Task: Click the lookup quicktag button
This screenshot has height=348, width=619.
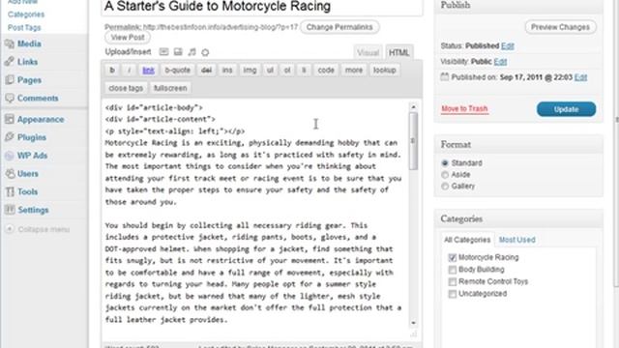Action: (385, 71)
